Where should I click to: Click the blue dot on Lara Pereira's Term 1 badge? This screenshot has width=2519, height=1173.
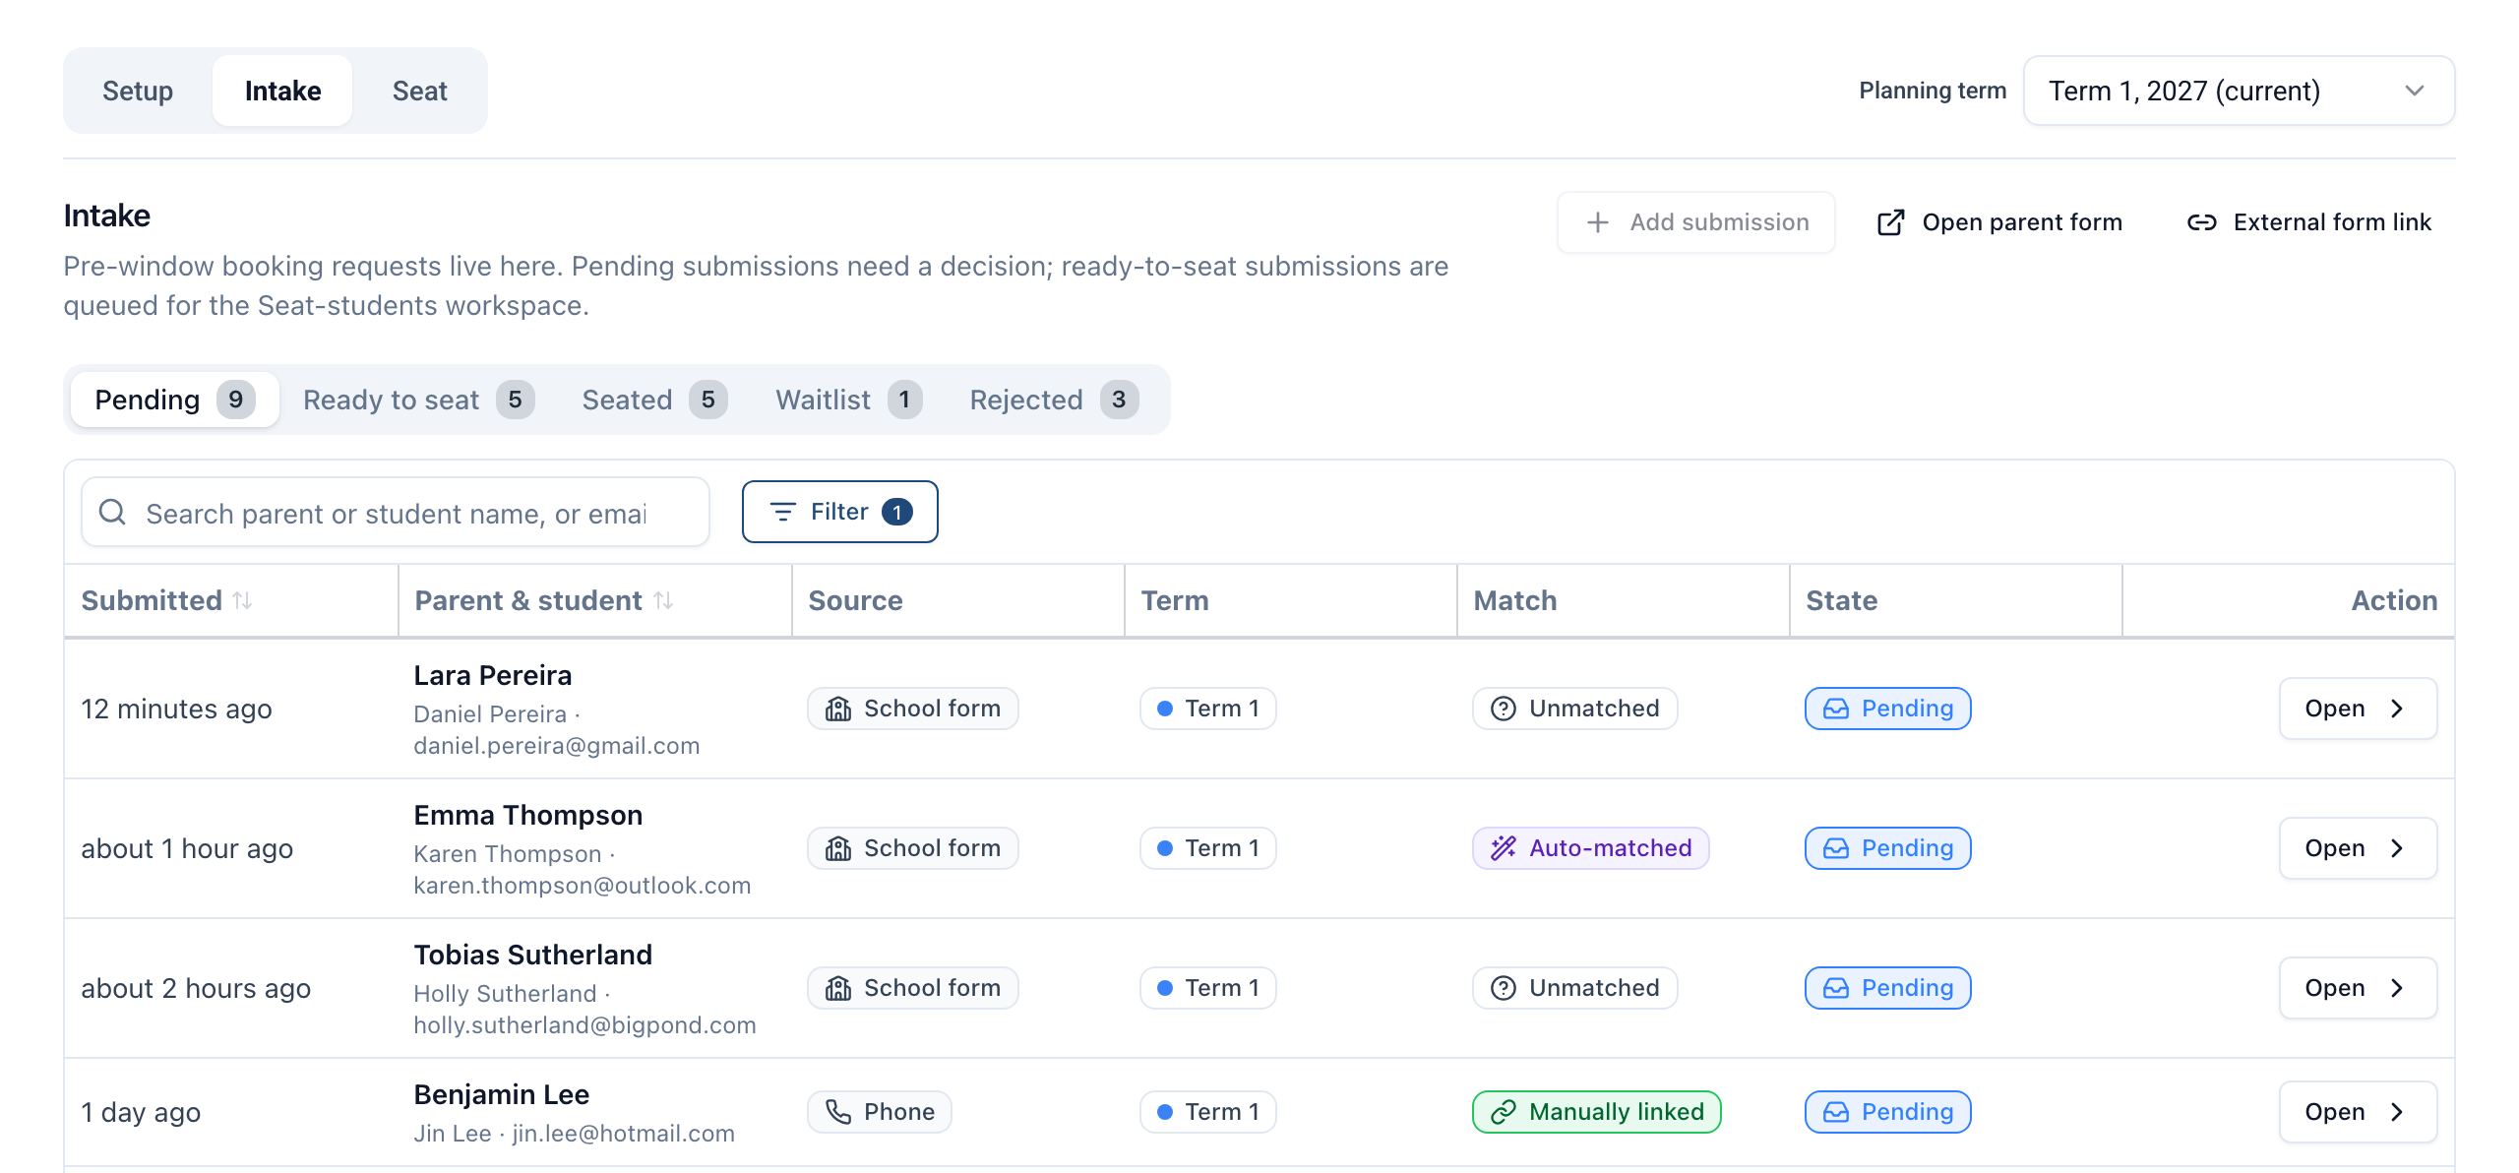[x=1165, y=709]
